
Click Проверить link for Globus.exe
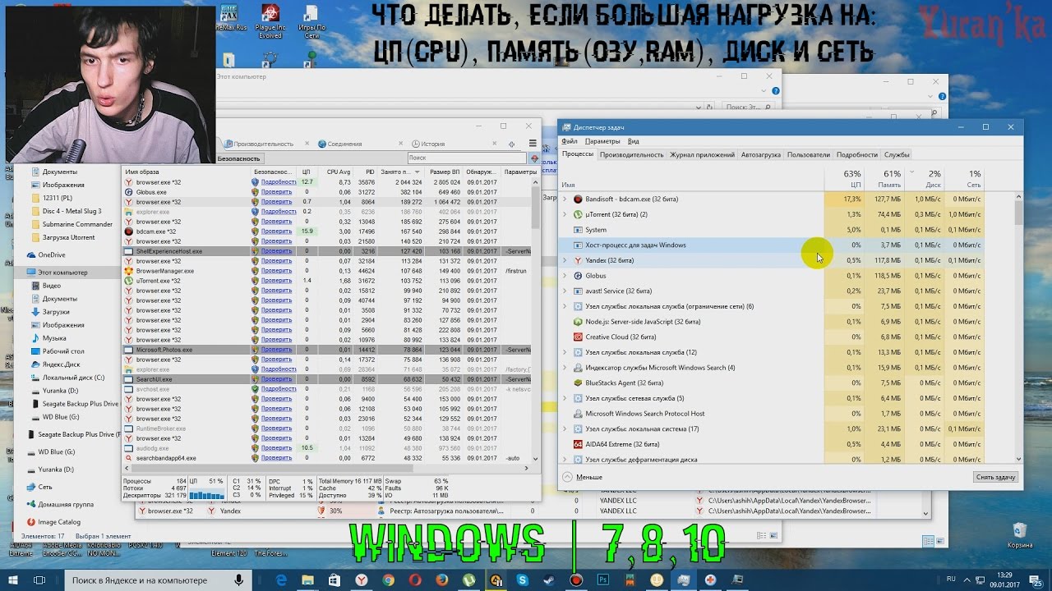(x=276, y=192)
